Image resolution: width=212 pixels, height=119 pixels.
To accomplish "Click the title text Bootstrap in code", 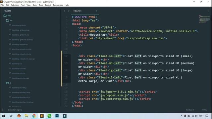I will point(98,35).
